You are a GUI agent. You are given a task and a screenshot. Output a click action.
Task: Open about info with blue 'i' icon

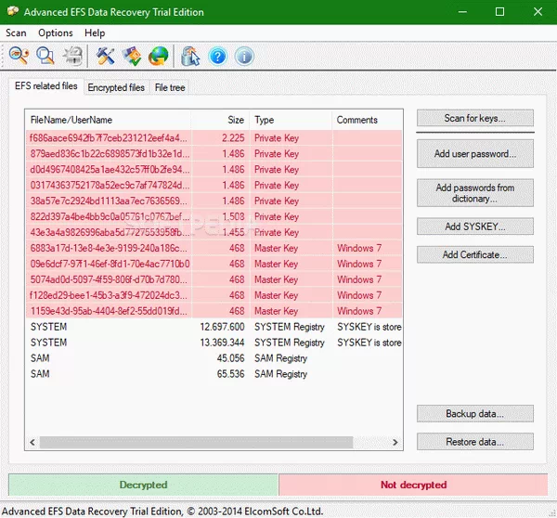(x=244, y=56)
